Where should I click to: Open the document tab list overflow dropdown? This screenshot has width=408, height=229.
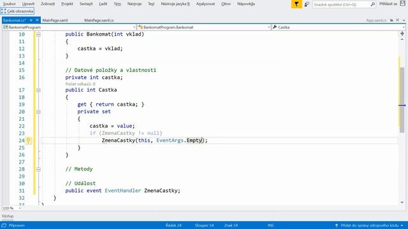pos(404,20)
